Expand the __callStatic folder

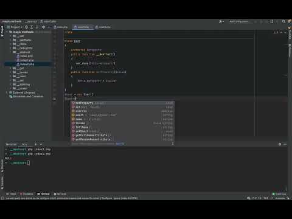pos(10,40)
